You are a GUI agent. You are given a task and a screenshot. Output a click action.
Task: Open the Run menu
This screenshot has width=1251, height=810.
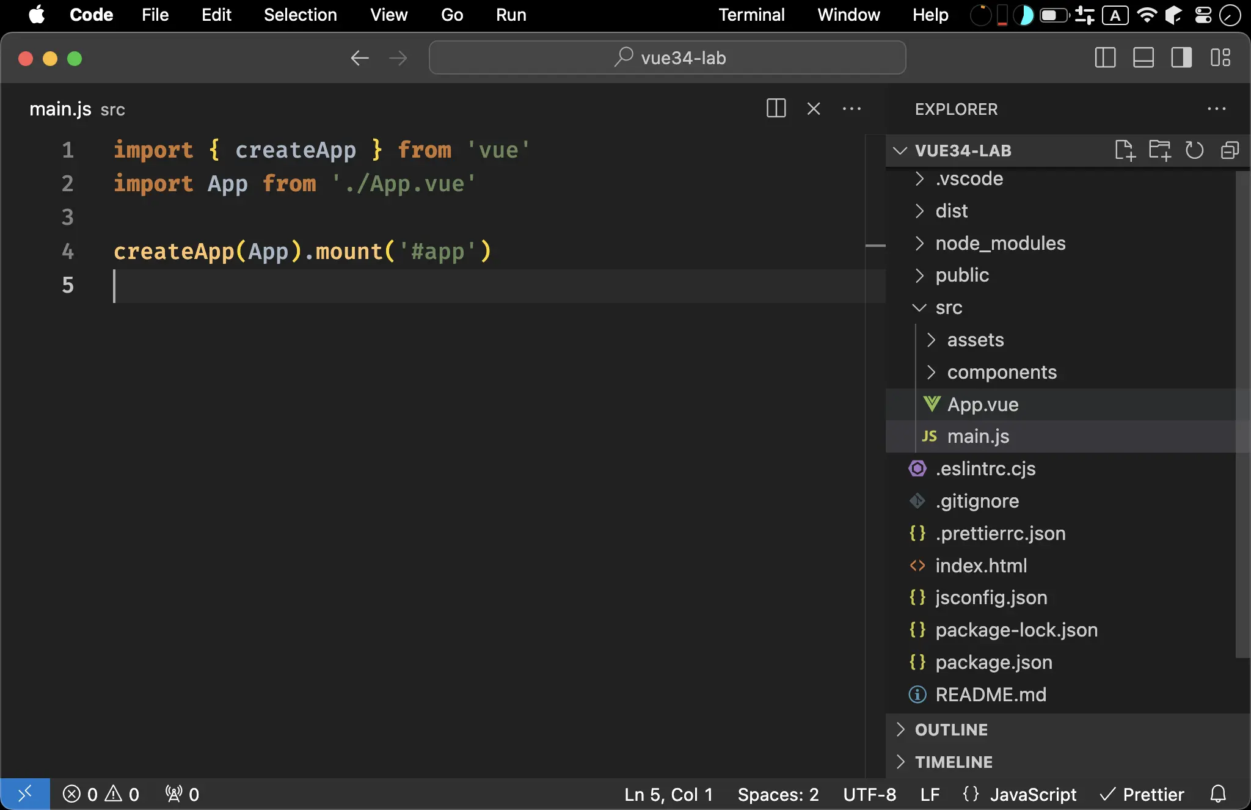pos(511,15)
